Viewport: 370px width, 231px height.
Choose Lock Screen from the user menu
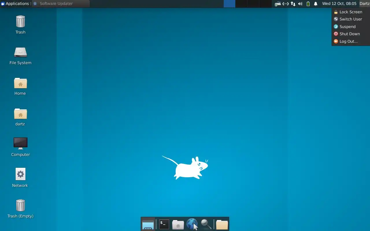(x=351, y=12)
